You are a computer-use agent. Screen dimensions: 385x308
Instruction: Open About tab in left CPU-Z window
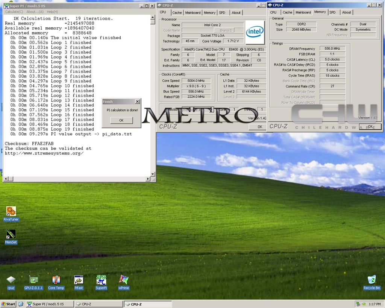point(236,12)
